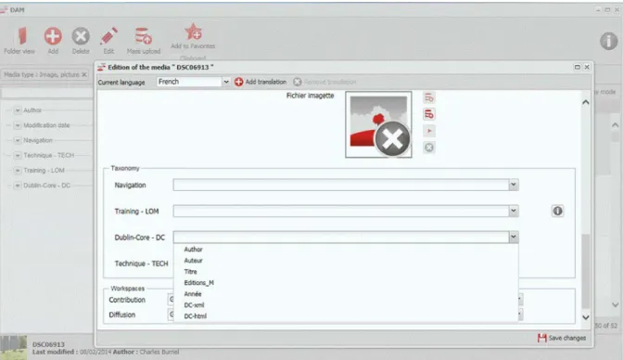Image resolution: width=623 pixels, height=360 pixels.
Task: Click the Fichier imagette thumbnail image
Action: click(x=378, y=124)
